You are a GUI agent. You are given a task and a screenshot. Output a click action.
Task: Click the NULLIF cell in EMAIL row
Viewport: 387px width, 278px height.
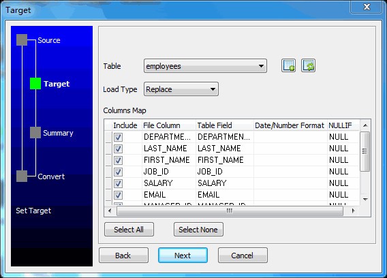(x=343, y=195)
